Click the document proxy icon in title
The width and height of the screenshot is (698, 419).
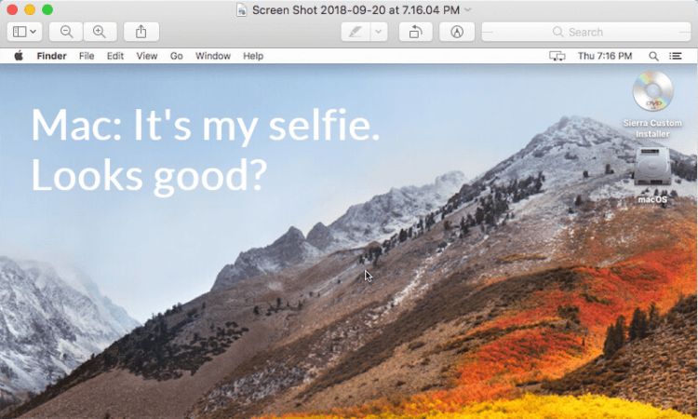(x=242, y=10)
